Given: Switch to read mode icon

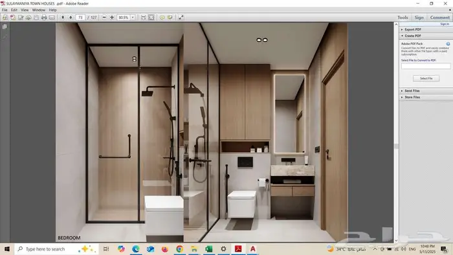Looking at the screenshot, I should point(181,17).
